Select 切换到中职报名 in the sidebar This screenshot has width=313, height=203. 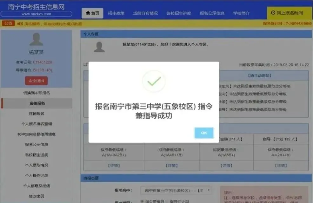pos(36,93)
